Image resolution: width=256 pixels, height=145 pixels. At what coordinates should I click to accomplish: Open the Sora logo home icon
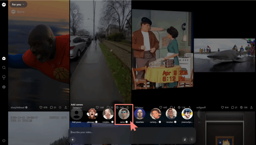4,4
